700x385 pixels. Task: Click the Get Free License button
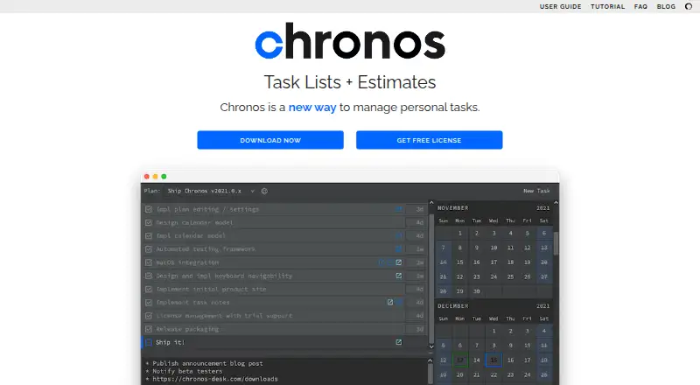click(x=430, y=140)
